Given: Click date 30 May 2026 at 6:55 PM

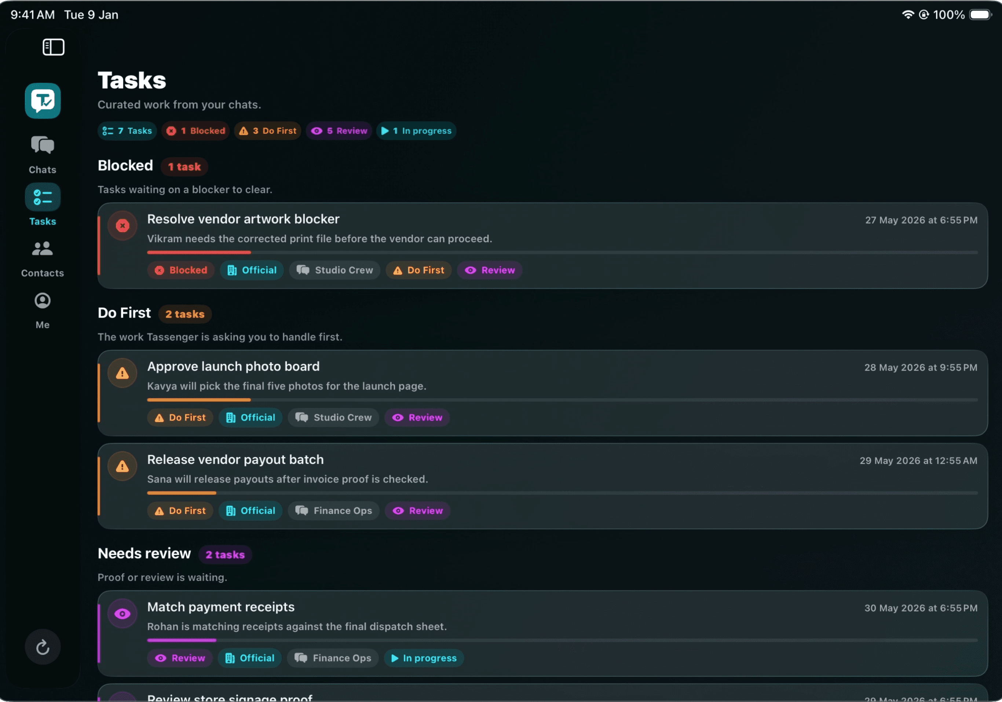Looking at the screenshot, I should [921, 609].
